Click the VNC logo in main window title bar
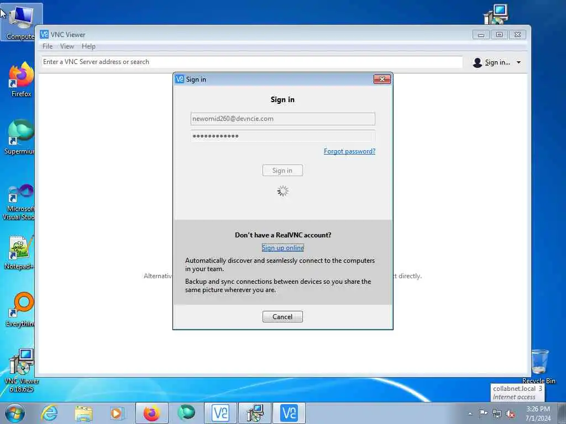This screenshot has height=424, width=566. click(44, 34)
